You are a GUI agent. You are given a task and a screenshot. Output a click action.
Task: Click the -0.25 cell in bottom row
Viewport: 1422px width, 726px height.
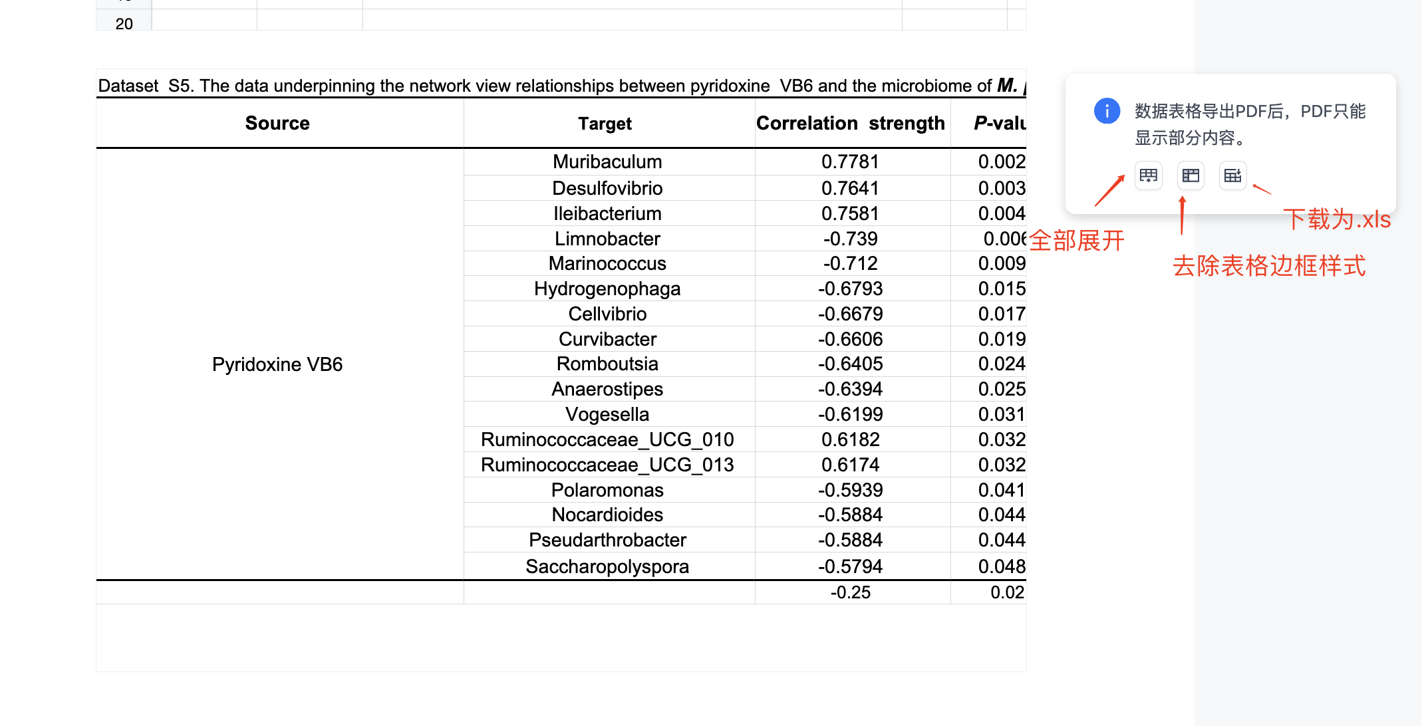click(x=852, y=592)
